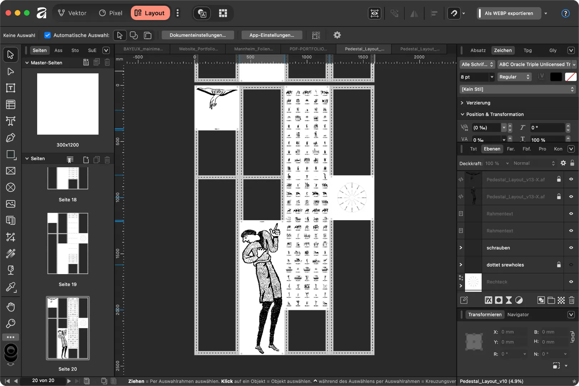Select the Zoom tool
The width and height of the screenshot is (579, 386).
coord(11,323)
